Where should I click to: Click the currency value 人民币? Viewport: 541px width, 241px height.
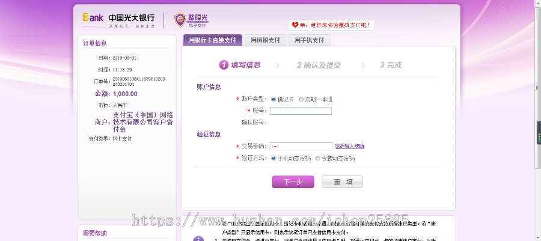(x=120, y=105)
